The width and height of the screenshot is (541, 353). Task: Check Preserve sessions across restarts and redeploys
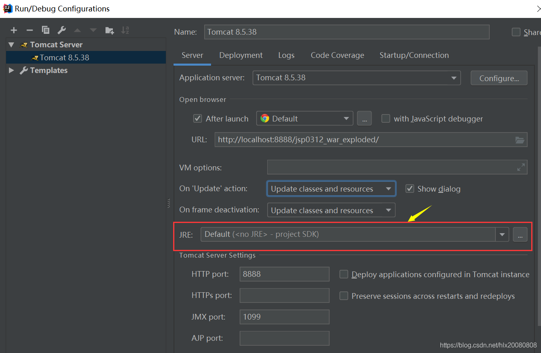(343, 296)
